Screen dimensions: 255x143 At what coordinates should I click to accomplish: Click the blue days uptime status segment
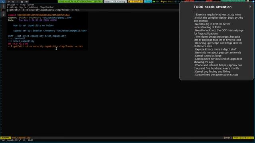point(148,2)
